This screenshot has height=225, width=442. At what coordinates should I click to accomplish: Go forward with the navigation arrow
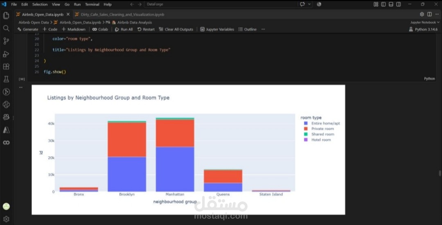tap(140, 4)
